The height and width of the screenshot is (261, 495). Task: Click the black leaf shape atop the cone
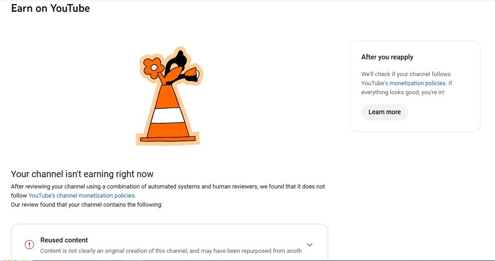pos(174,65)
